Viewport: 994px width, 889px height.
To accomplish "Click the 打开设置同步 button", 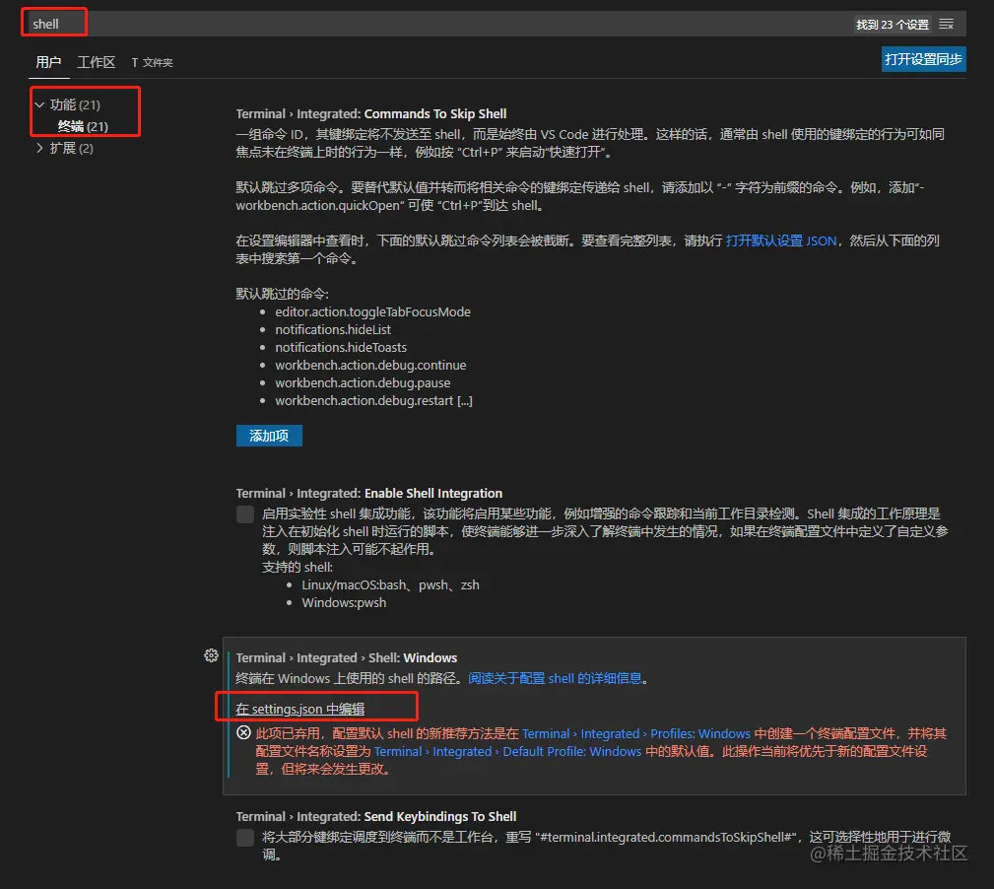I will pos(923,59).
